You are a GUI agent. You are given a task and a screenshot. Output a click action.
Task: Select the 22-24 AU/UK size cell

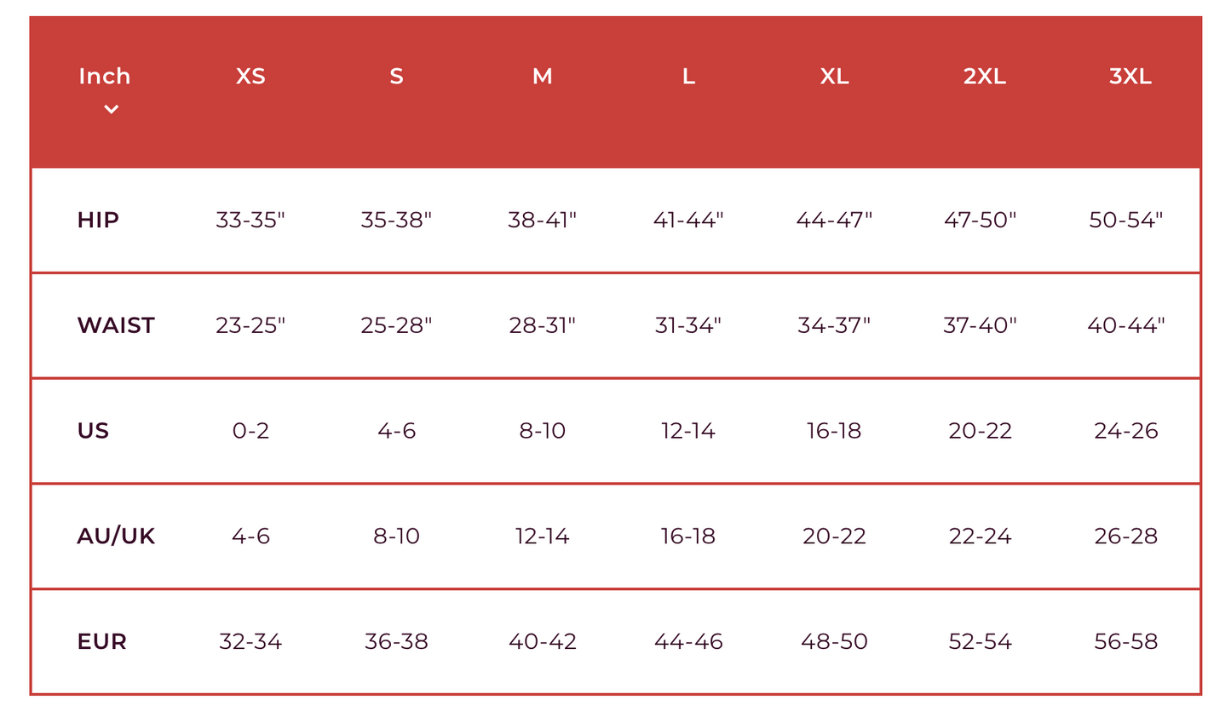coord(980,537)
